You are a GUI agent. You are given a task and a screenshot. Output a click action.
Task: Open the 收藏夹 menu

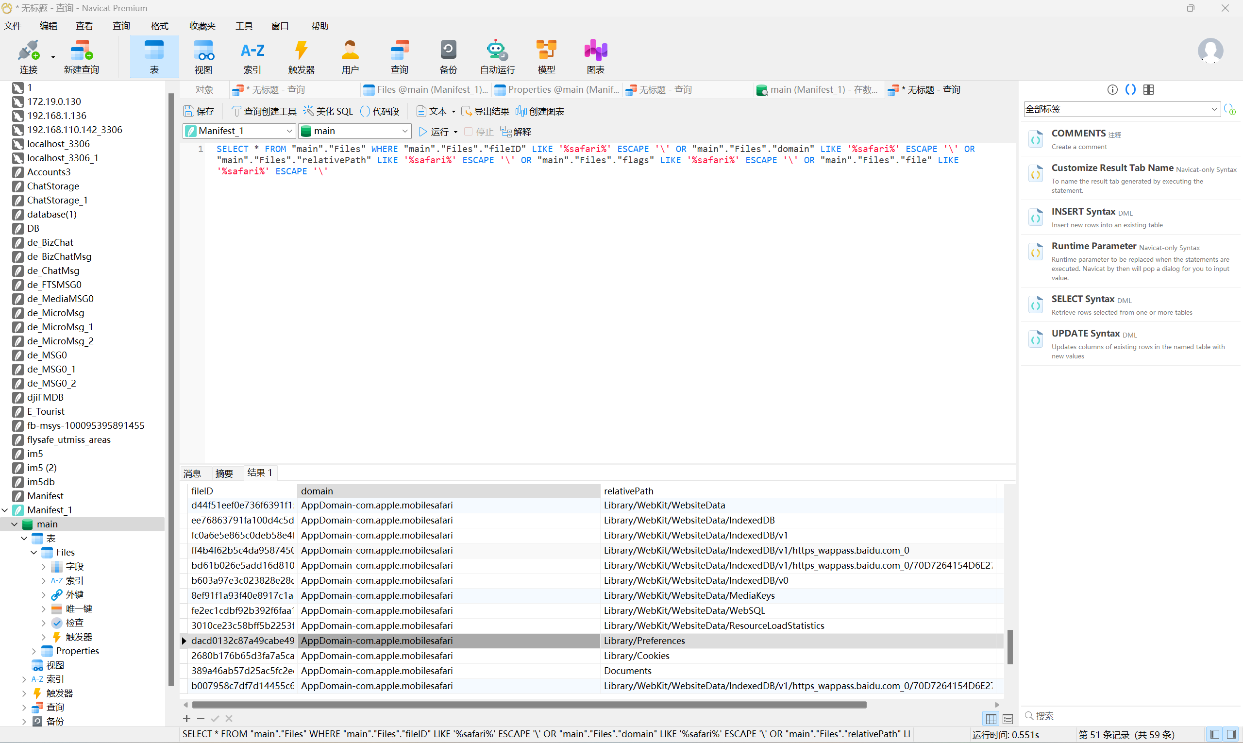[x=202, y=26]
